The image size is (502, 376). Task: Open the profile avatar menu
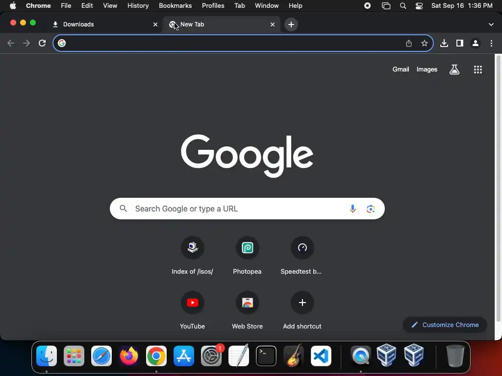476,43
